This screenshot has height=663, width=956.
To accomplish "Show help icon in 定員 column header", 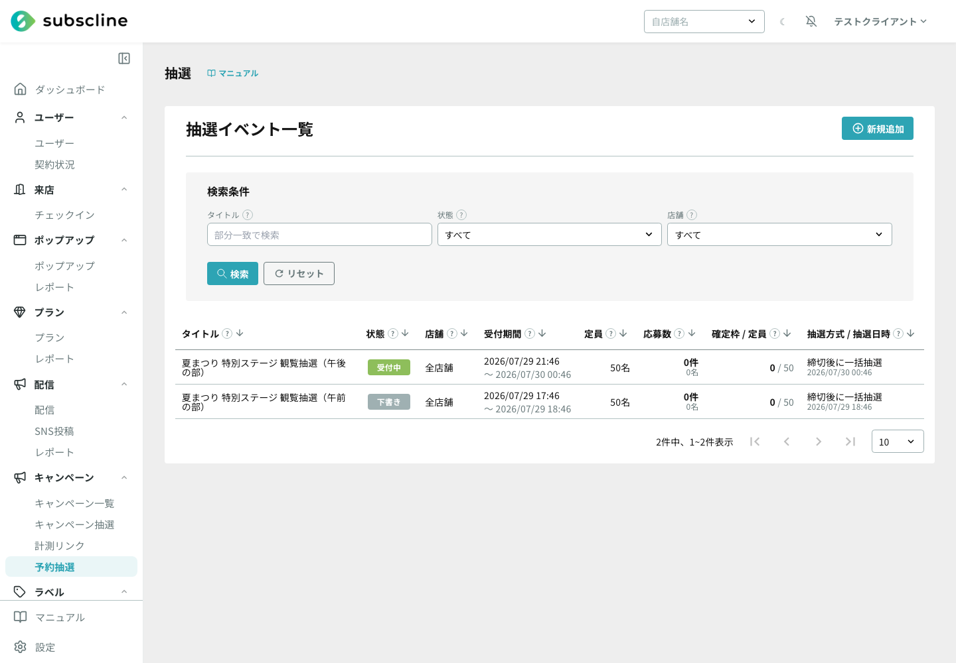I will point(611,333).
